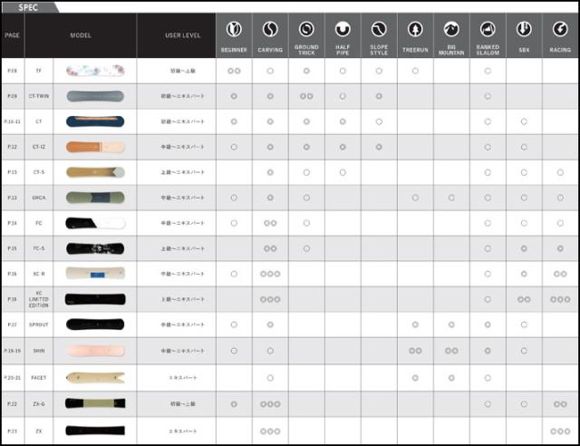Image resolution: width=580 pixels, height=446 pixels.
Task: Select SHIN row double-circle Big Mountain rating
Action: click(451, 351)
